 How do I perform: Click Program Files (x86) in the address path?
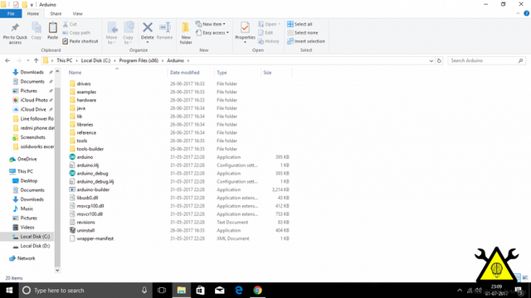[139, 60]
